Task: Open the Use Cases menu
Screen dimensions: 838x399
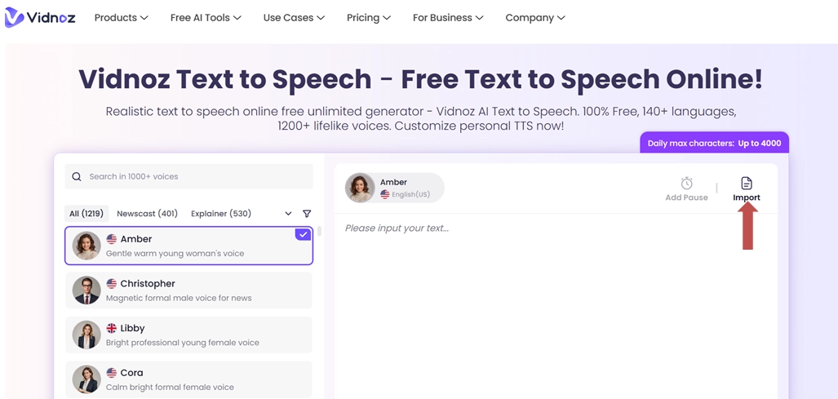Action: tap(294, 17)
